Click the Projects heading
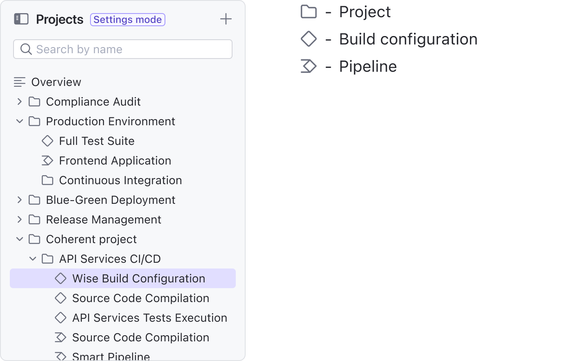Image resolution: width=578 pixels, height=361 pixels. (x=60, y=19)
